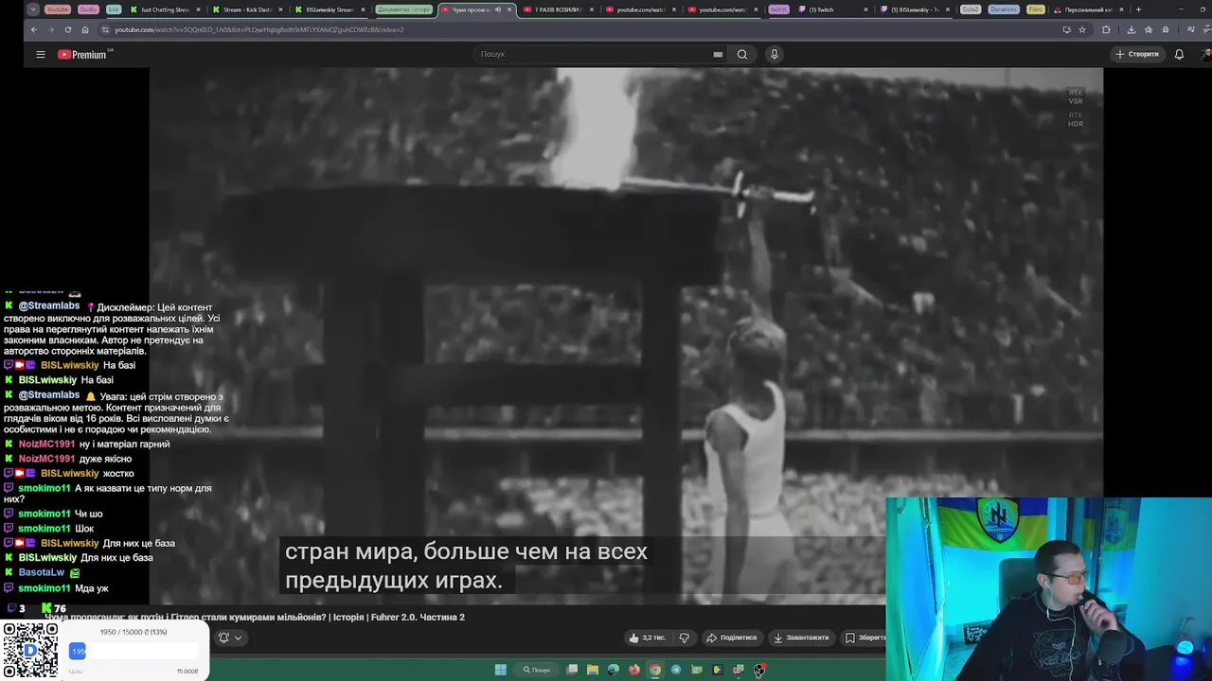This screenshot has height=681, width=1212.
Task: Switch to BISLwiwskiy Stream tab
Action: (x=330, y=9)
